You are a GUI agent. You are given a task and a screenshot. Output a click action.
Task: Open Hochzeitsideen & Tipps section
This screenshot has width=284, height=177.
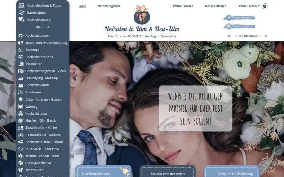click(44, 5)
